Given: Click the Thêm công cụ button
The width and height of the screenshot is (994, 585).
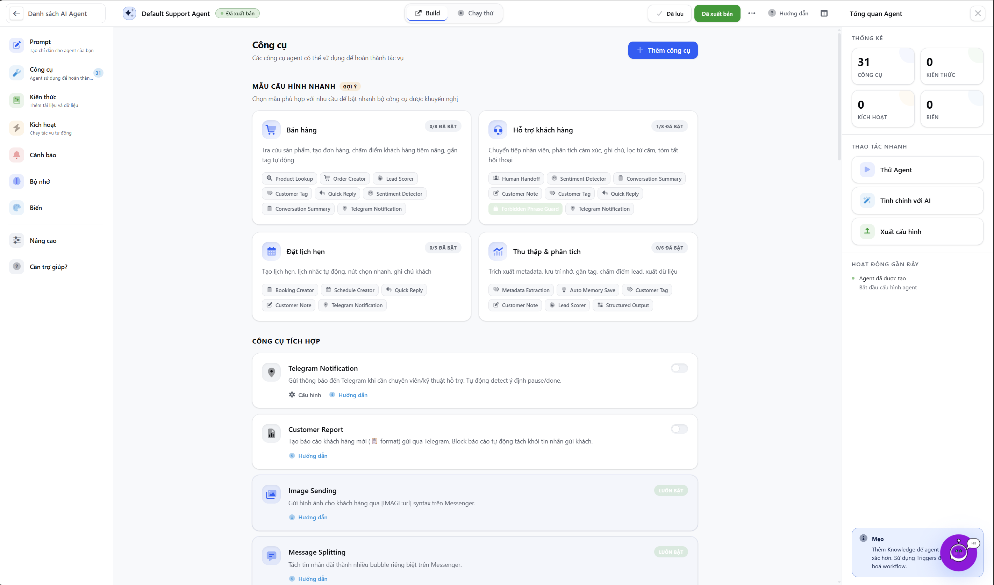Looking at the screenshot, I should [x=663, y=50].
